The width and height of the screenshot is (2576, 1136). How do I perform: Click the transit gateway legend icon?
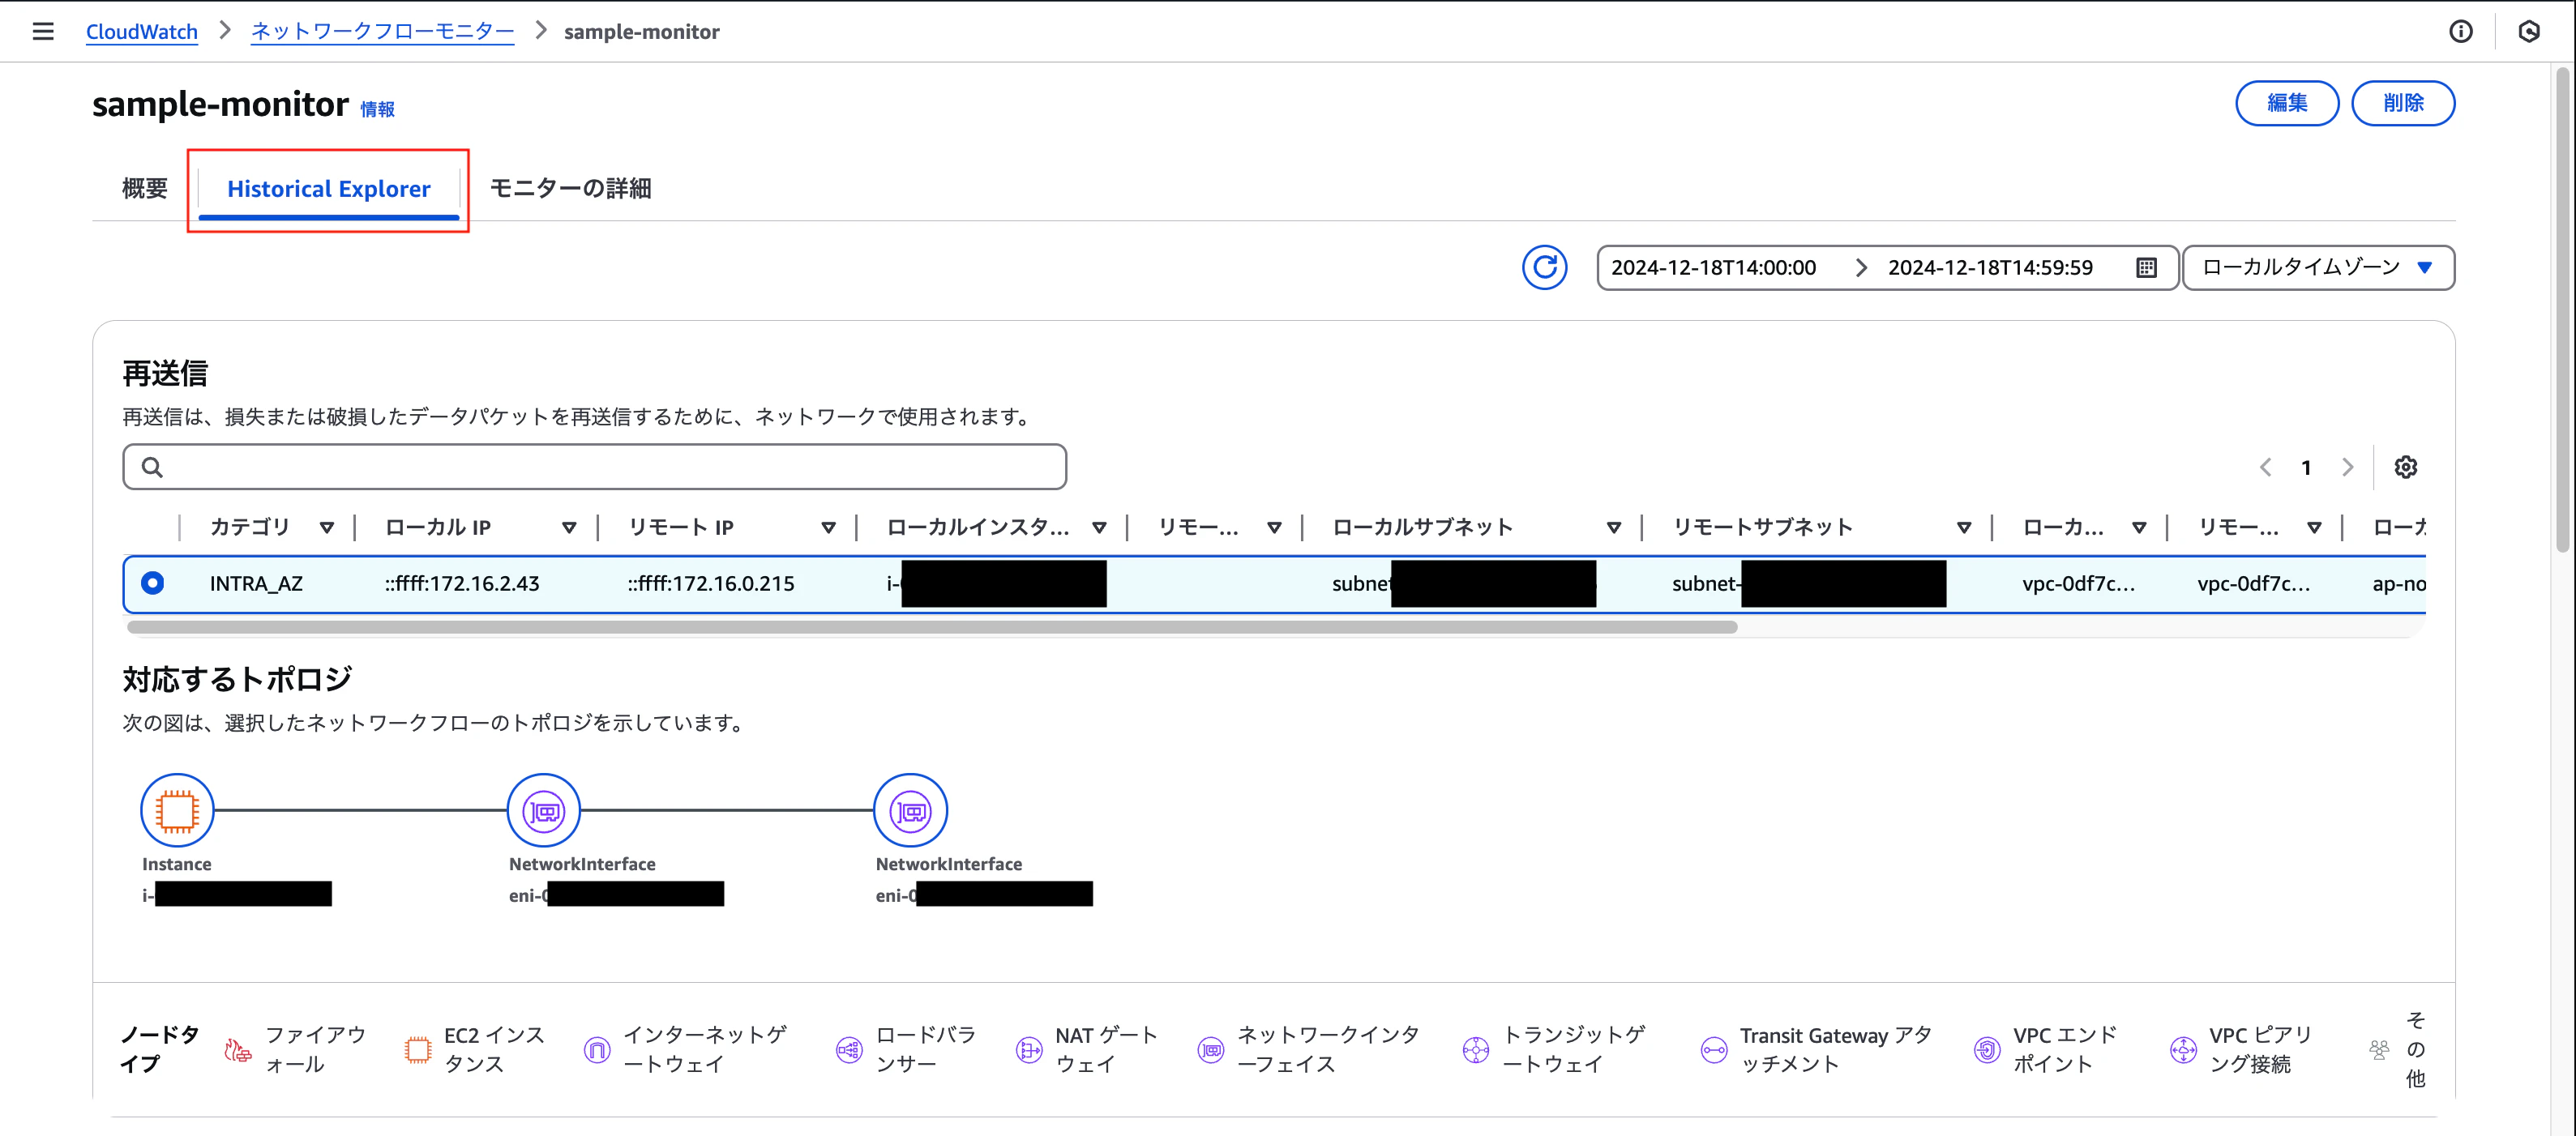coord(1476,1049)
